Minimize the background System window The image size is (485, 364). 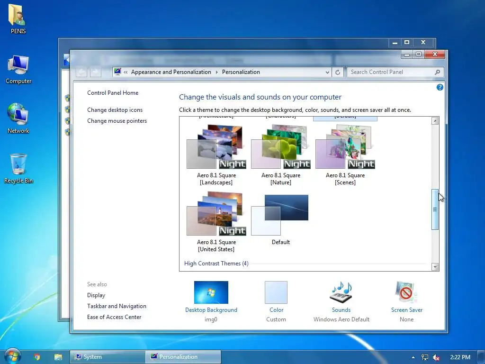pyautogui.click(x=395, y=42)
